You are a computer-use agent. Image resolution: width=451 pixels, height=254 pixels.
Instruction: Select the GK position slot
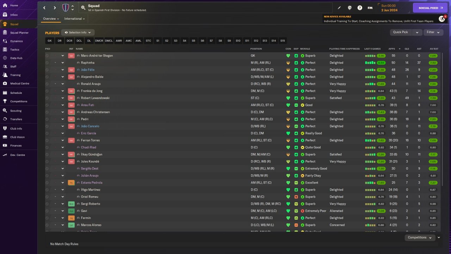(50, 41)
